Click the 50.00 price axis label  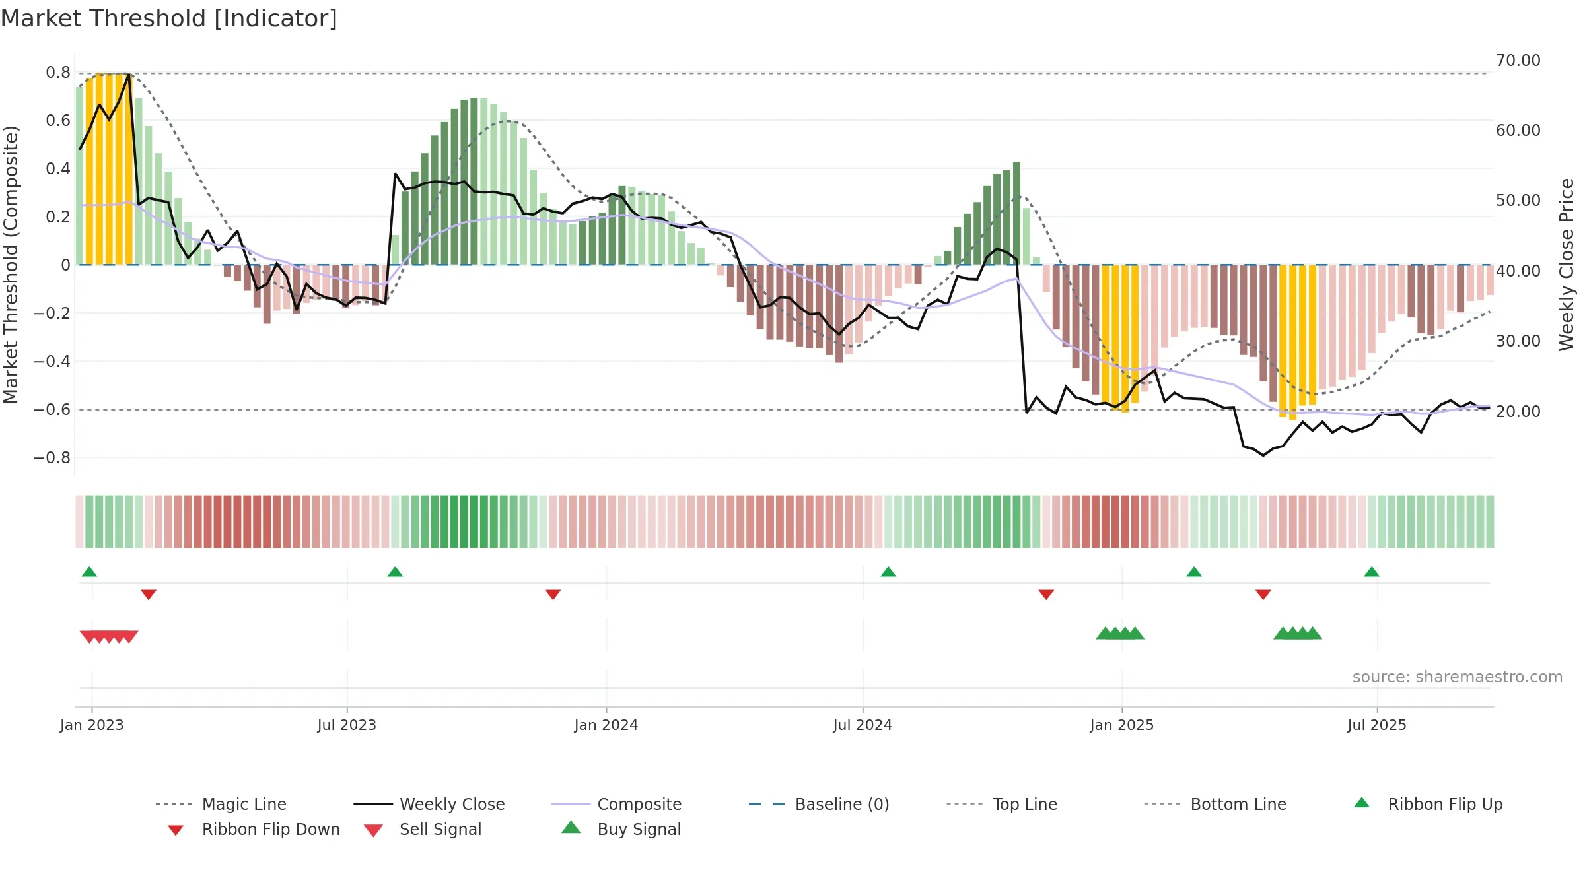point(1518,201)
